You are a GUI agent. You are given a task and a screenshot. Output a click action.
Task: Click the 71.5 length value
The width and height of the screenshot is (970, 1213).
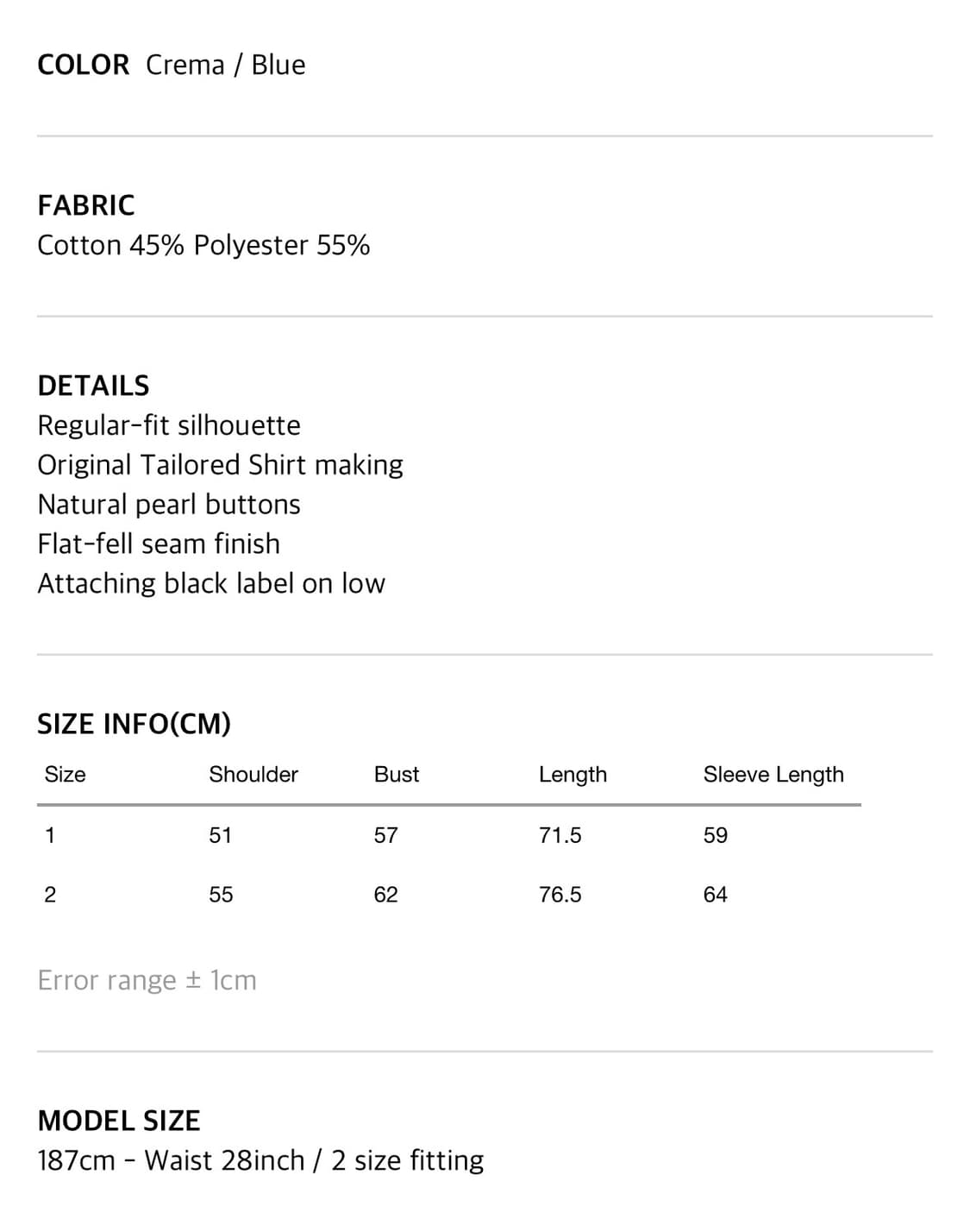point(560,835)
